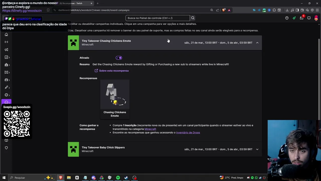This screenshot has width=321, height=181.
Task: Click the Chasing Chickens campaign date range text
Action: (x=218, y=43)
